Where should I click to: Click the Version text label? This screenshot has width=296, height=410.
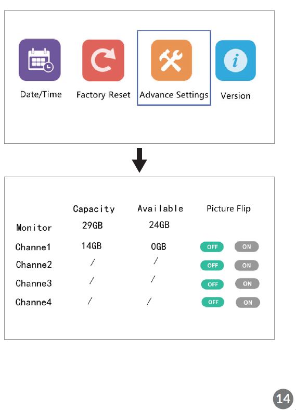point(236,96)
